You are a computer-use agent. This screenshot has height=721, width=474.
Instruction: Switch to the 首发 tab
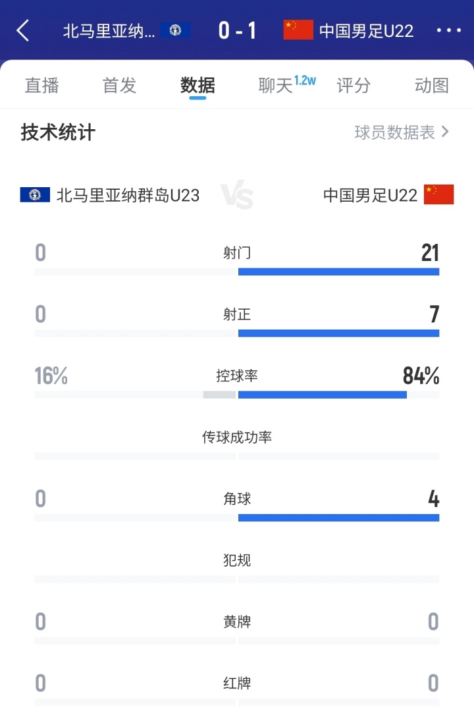(118, 85)
